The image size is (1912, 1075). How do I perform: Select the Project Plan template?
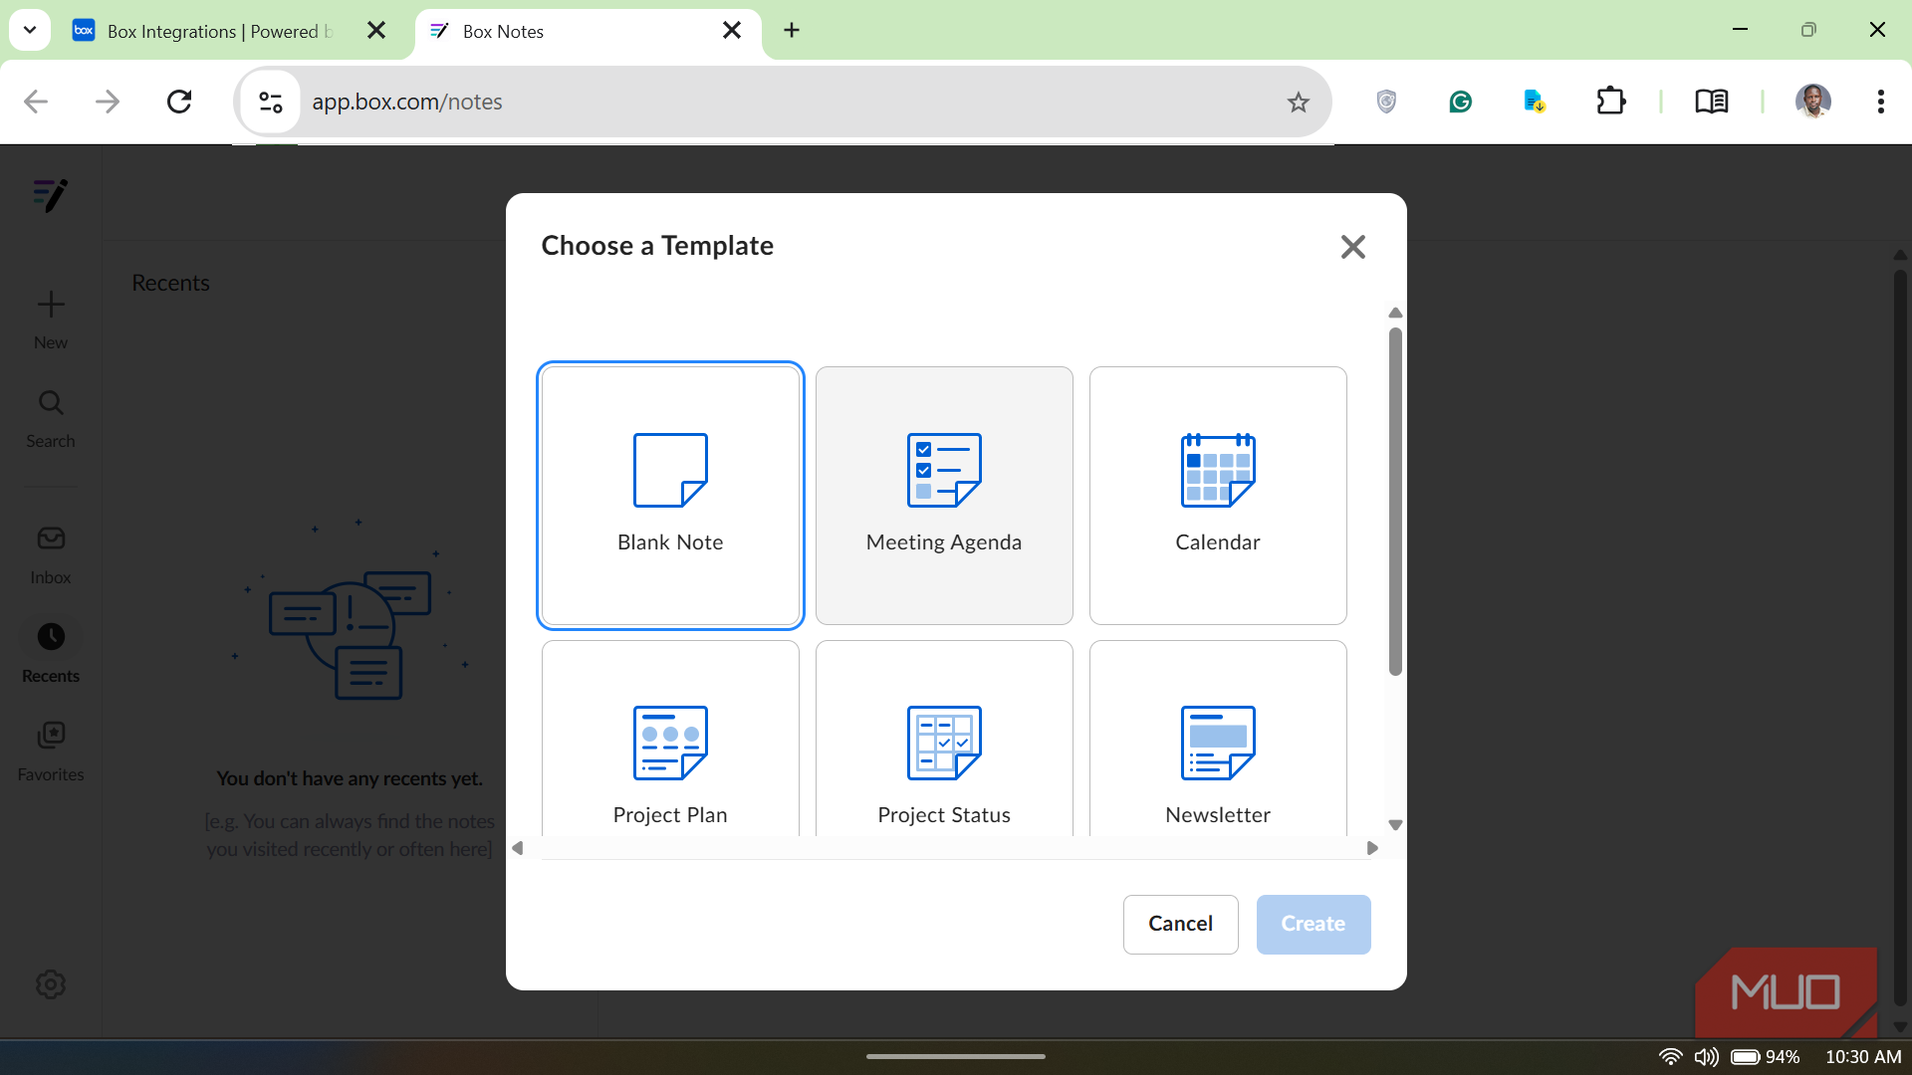coord(670,739)
